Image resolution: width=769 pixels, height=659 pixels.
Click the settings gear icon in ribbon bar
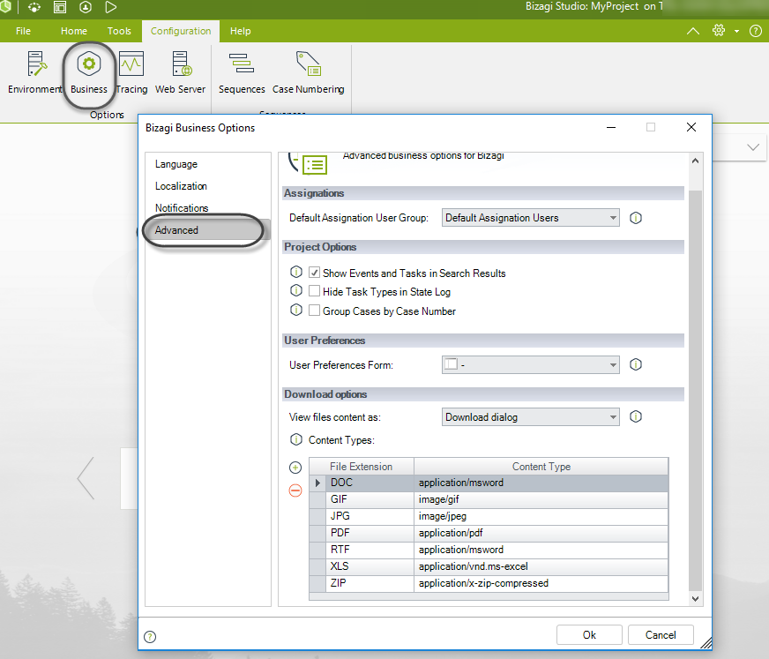coord(719,30)
